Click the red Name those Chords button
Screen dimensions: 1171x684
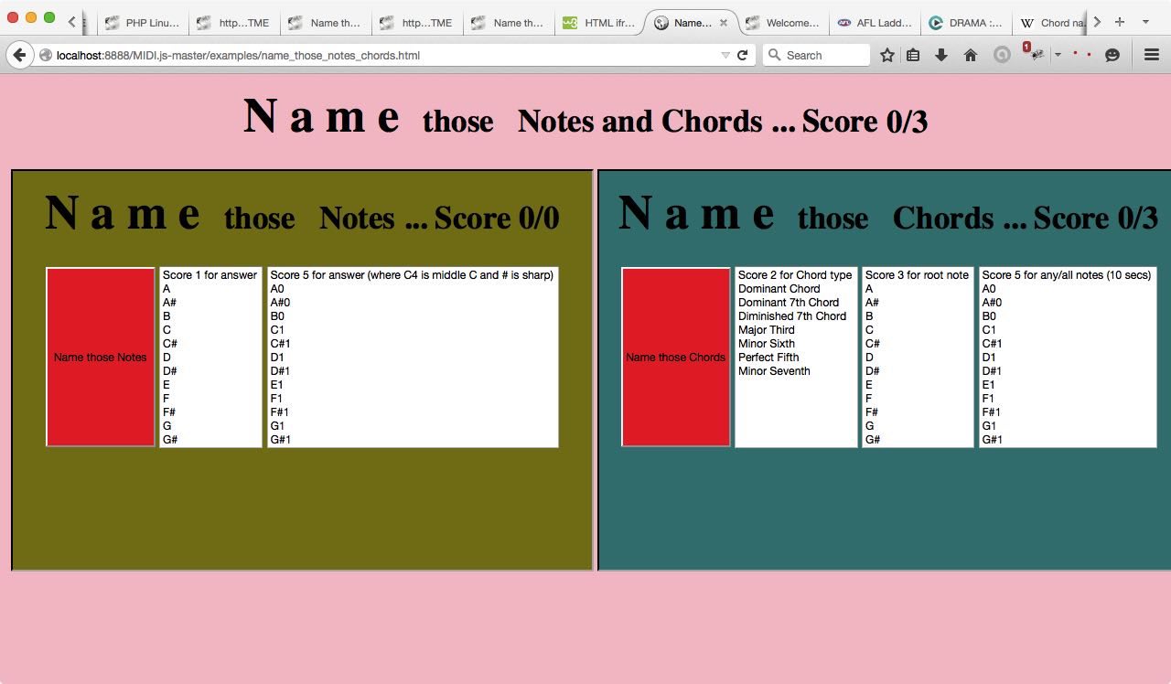coord(676,357)
